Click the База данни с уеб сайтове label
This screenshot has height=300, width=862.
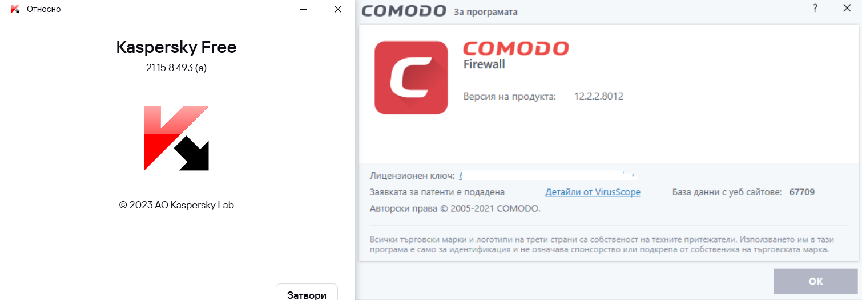(x=727, y=192)
